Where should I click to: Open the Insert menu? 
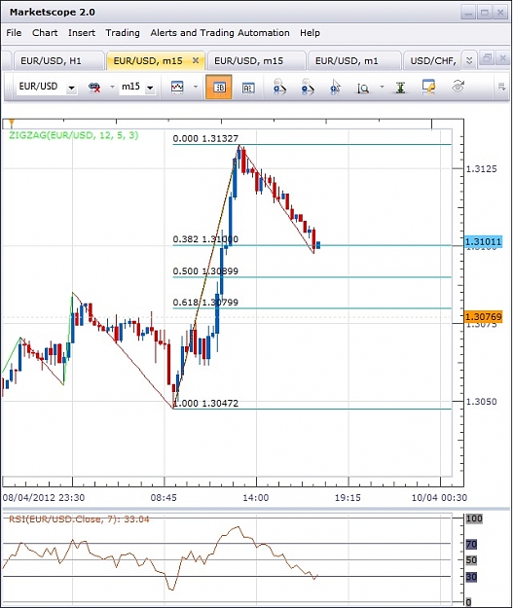coord(82,33)
